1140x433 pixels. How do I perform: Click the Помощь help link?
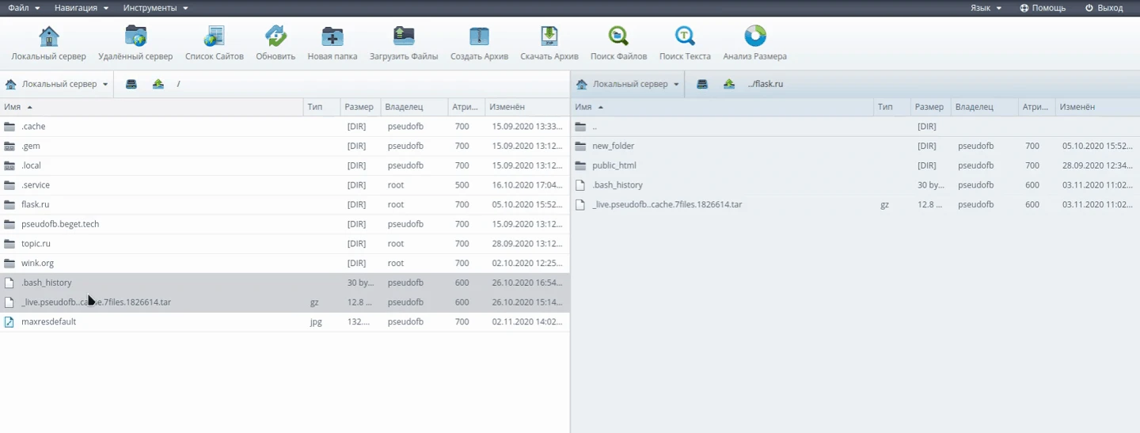click(1043, 8)
